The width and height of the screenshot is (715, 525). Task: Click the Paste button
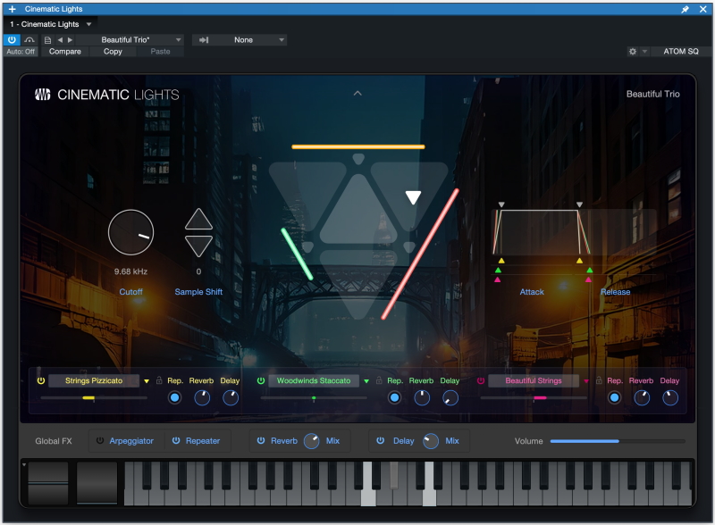pos(160,52)
